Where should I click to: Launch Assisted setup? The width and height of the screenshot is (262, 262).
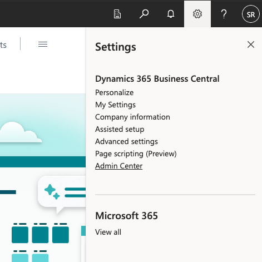coord(120,129)
